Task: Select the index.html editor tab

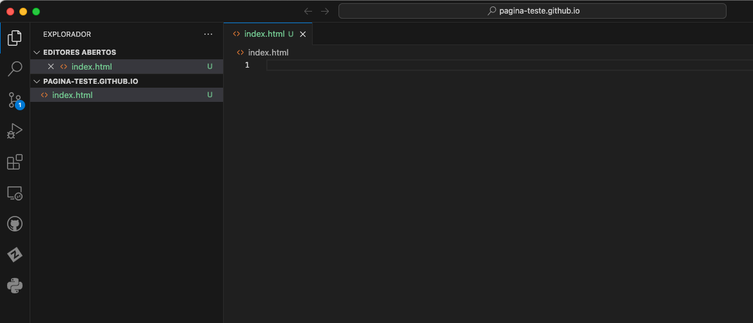Action: click(264, 34)
